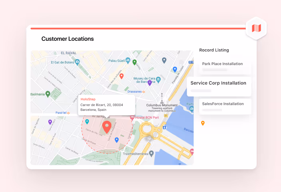Click the Rambla camera icon by the harbor
Viewport: 281px width, 192px height.
click(x=192, y=109)
